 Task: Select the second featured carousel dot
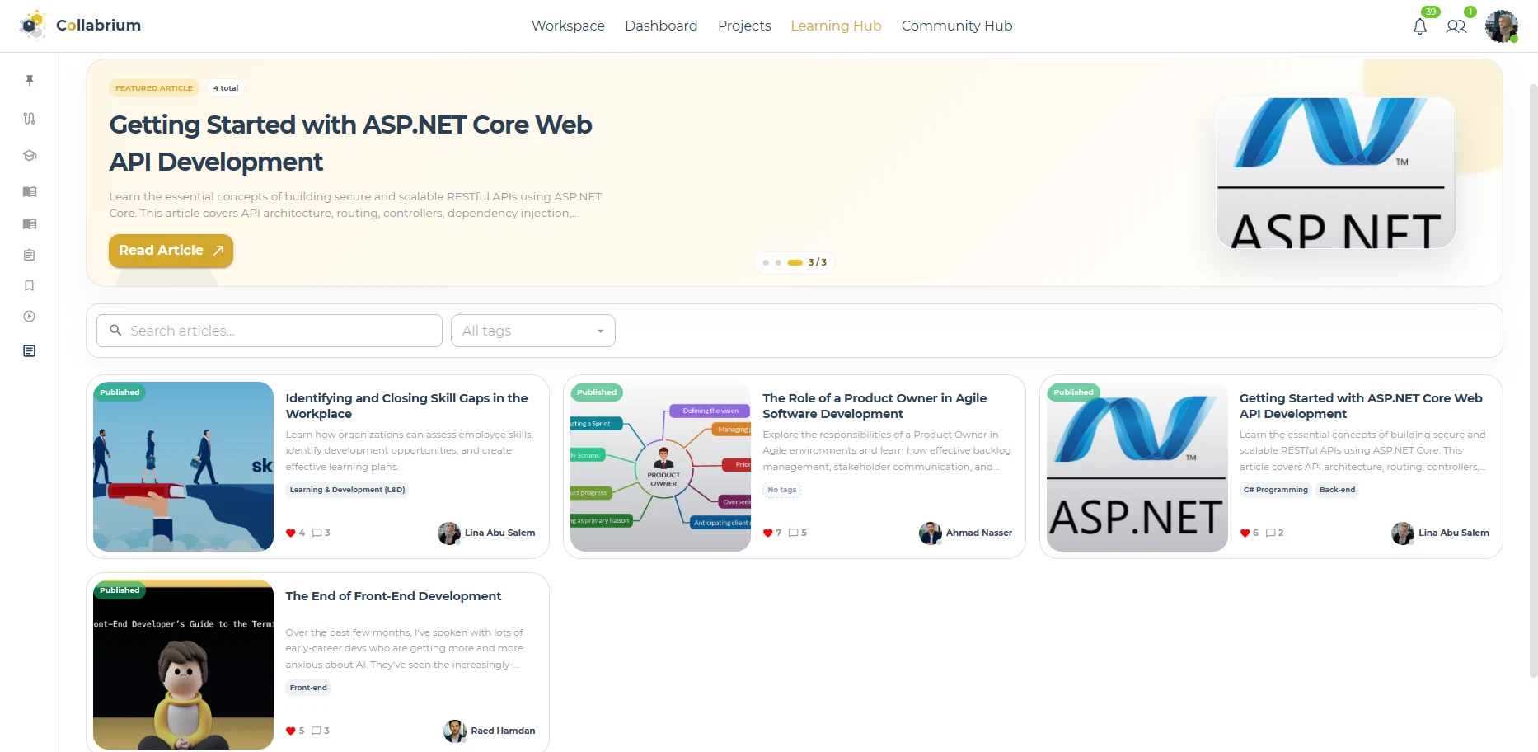coord(778,262)
